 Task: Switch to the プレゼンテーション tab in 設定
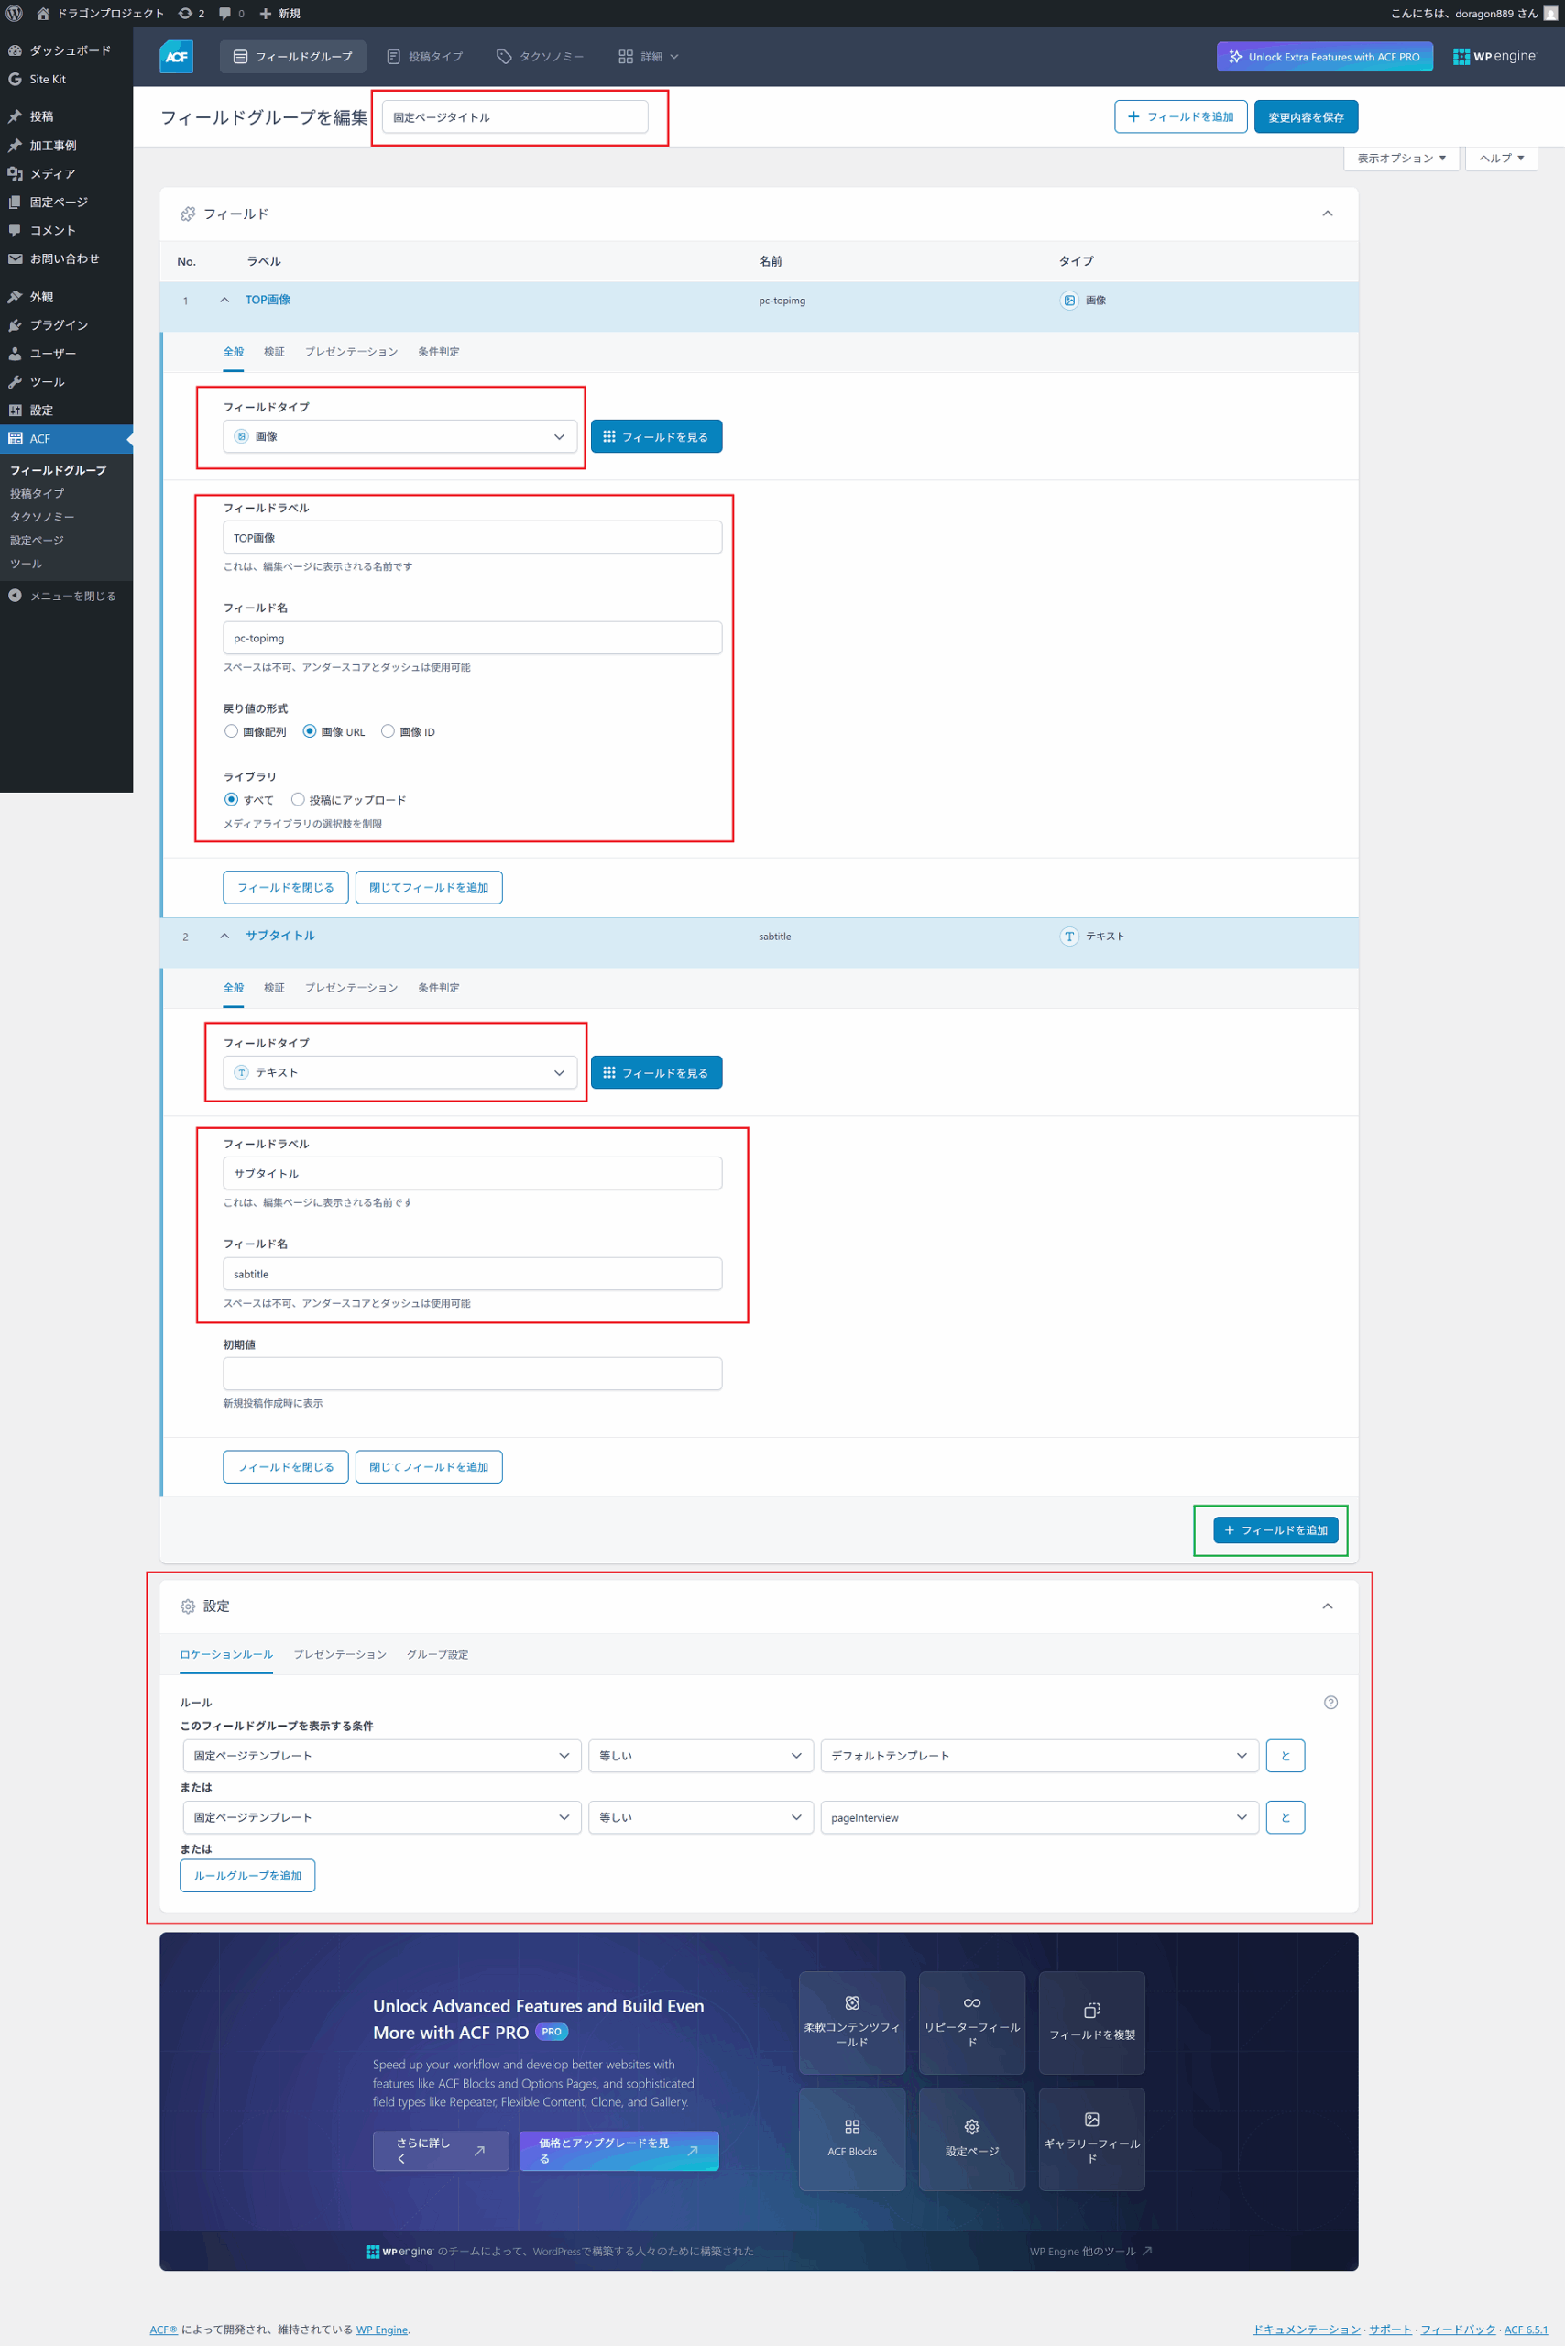[x=339, y=1654]
